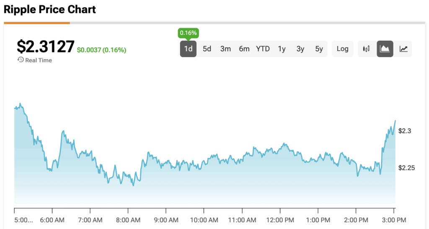
Task: Click the $2.3127 current price
Action: pyautogui.click(x=45, y=47)
